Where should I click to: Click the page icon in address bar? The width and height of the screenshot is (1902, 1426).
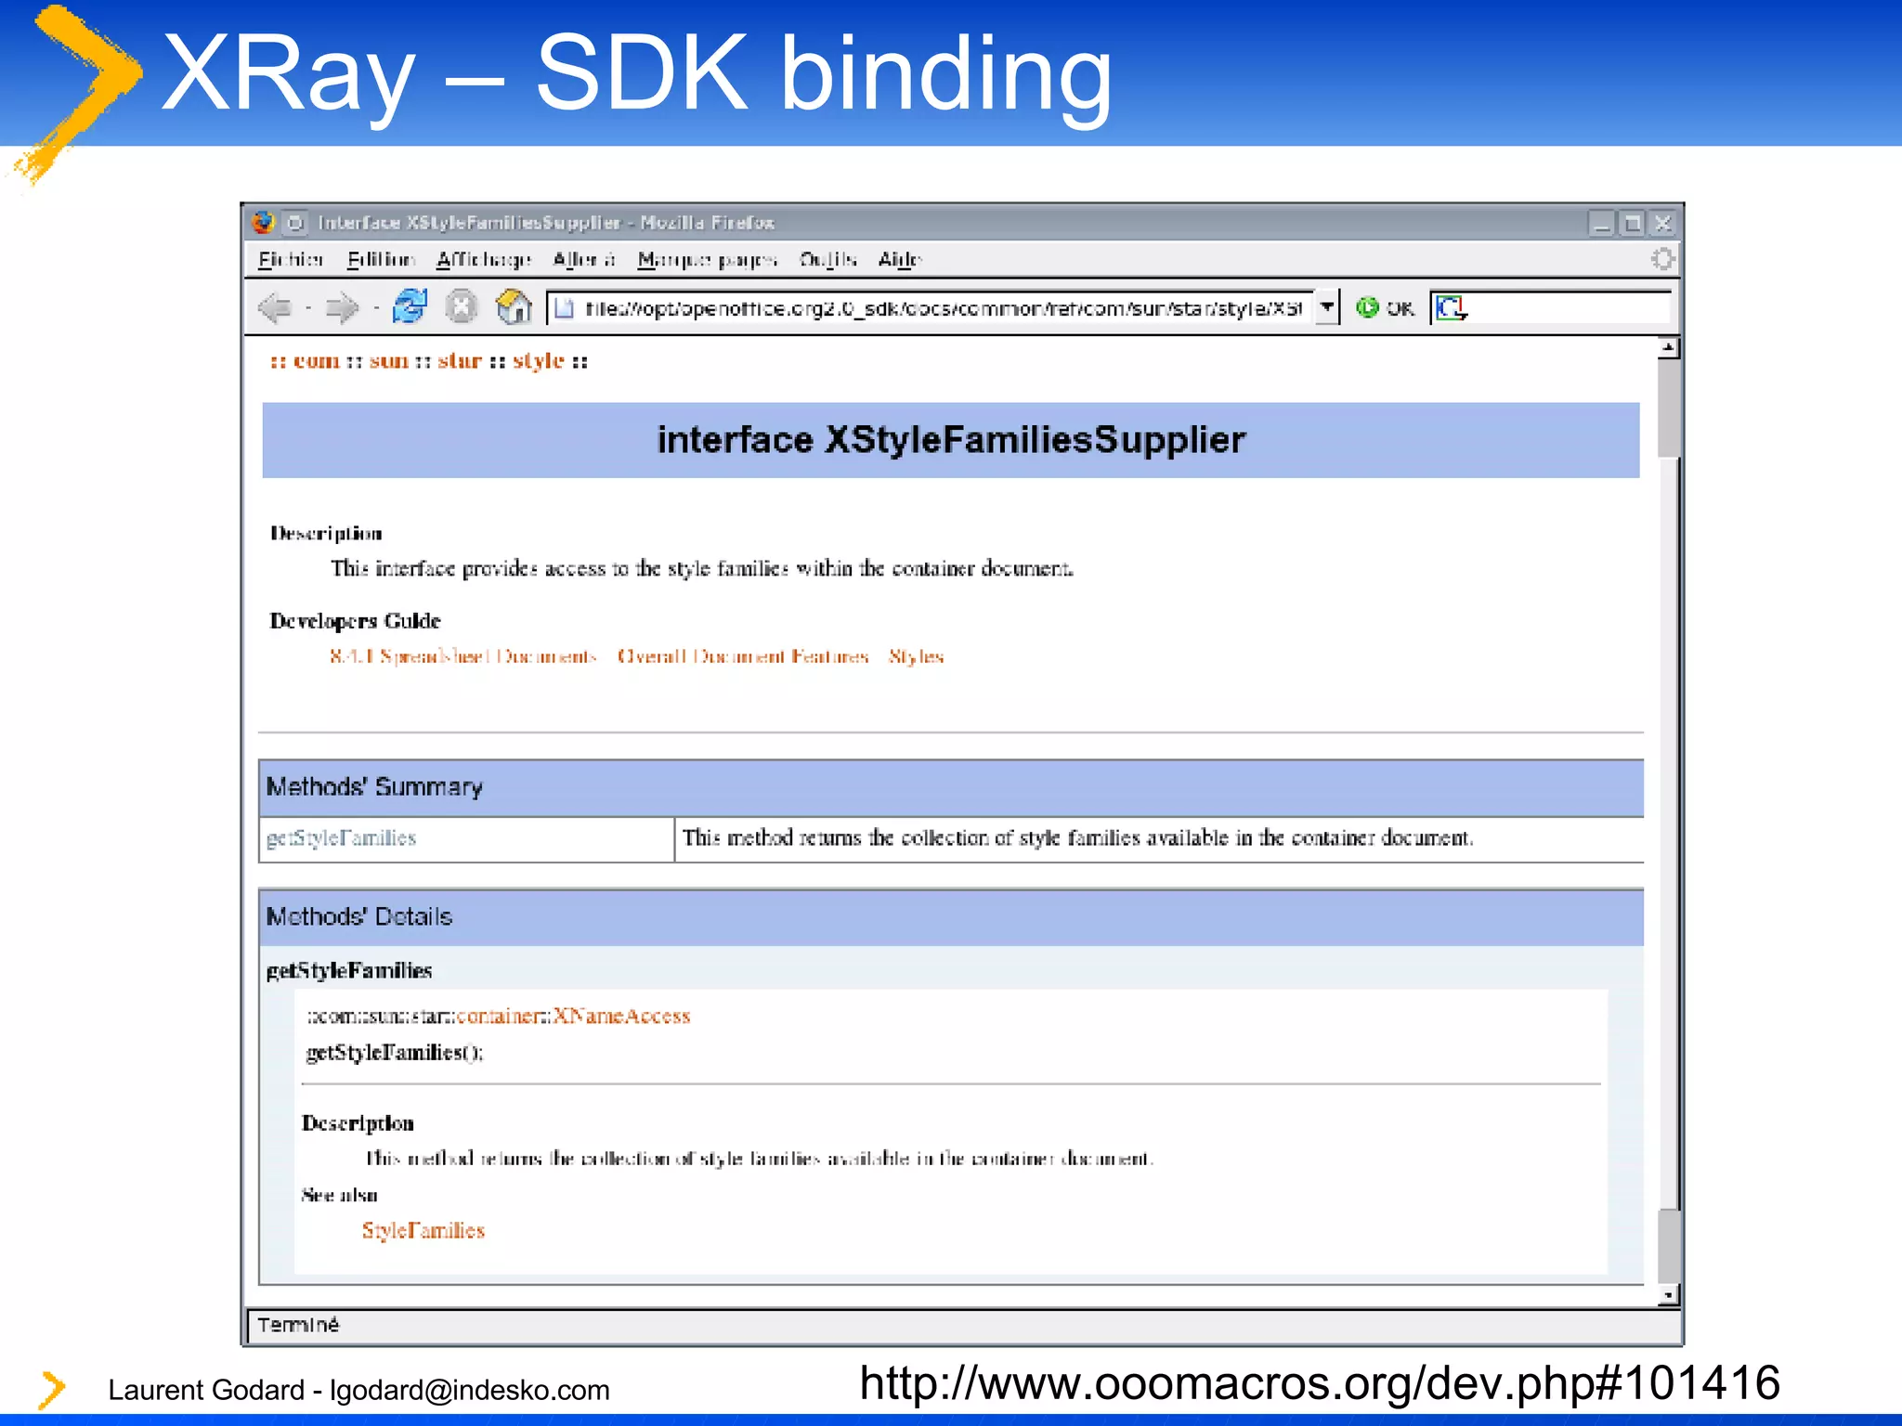[x=564, y=308]
